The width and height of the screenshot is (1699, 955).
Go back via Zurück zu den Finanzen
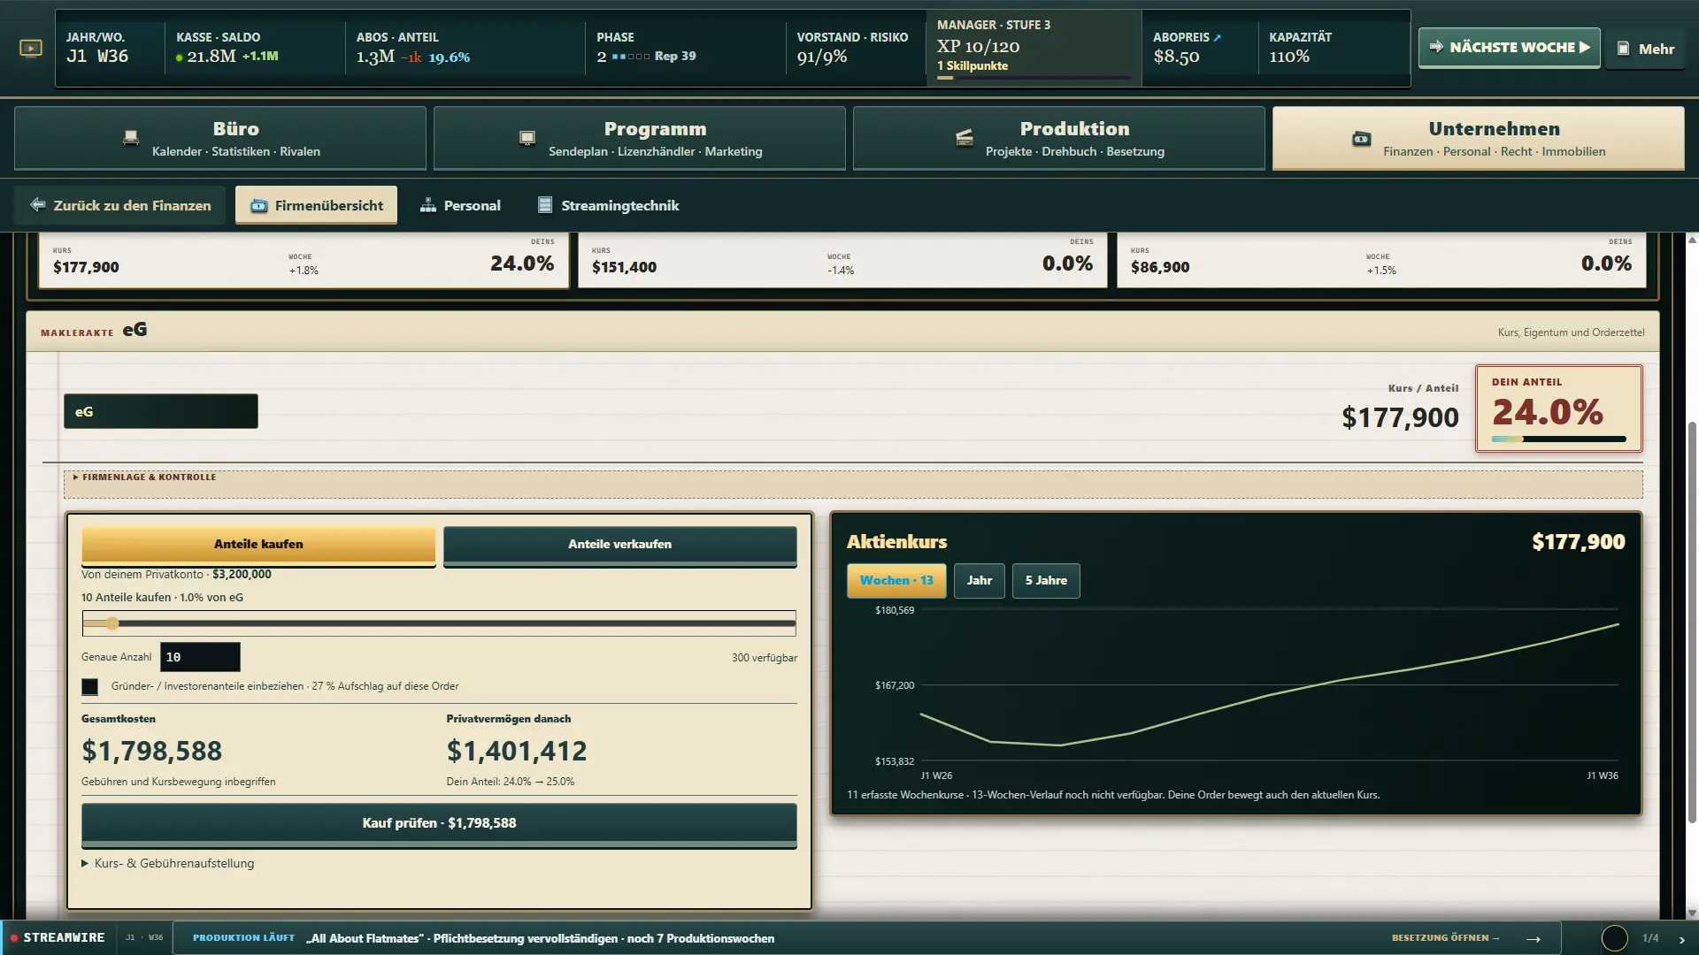(x=120, y=205)
